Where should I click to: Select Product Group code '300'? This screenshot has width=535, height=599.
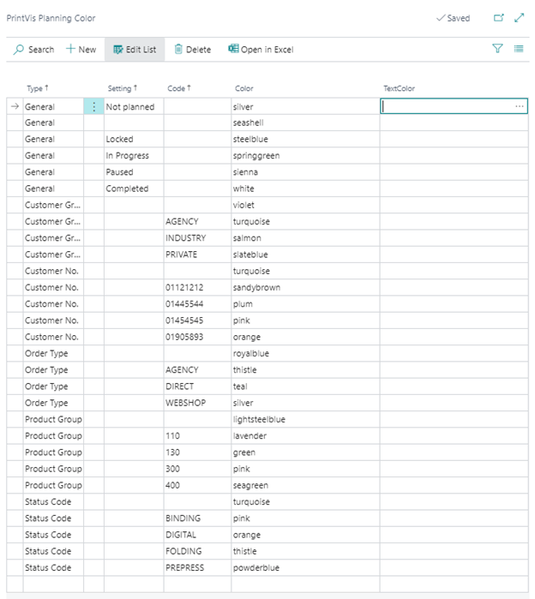point(197,469)
